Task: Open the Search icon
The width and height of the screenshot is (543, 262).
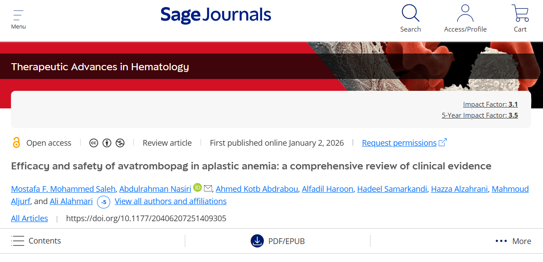Action: (410, 13)
